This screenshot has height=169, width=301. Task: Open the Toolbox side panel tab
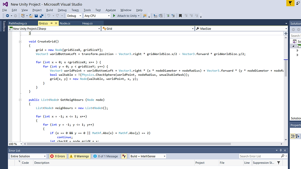pos(4,26)
